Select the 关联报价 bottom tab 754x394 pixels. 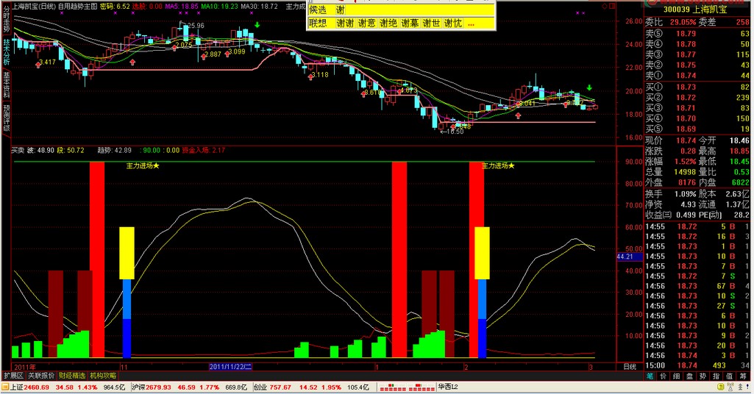tap(41, 376)
